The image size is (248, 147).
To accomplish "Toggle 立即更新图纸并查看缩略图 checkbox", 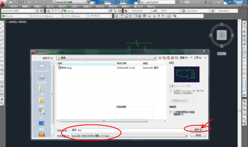I will [171, 112].
